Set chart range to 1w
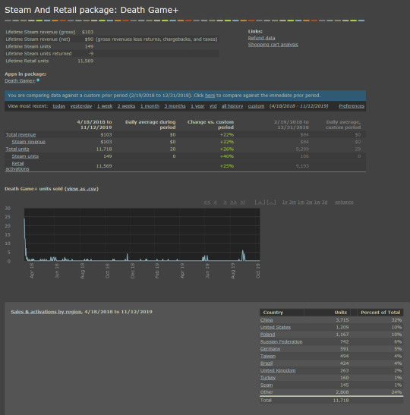 point(317,203)
